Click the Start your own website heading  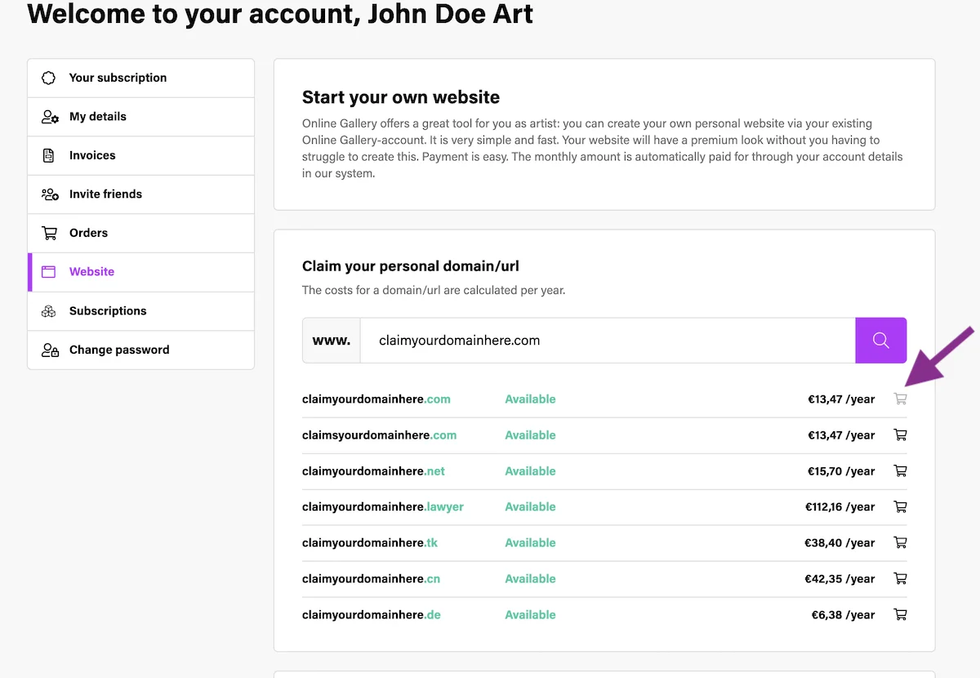click(401, 97)
